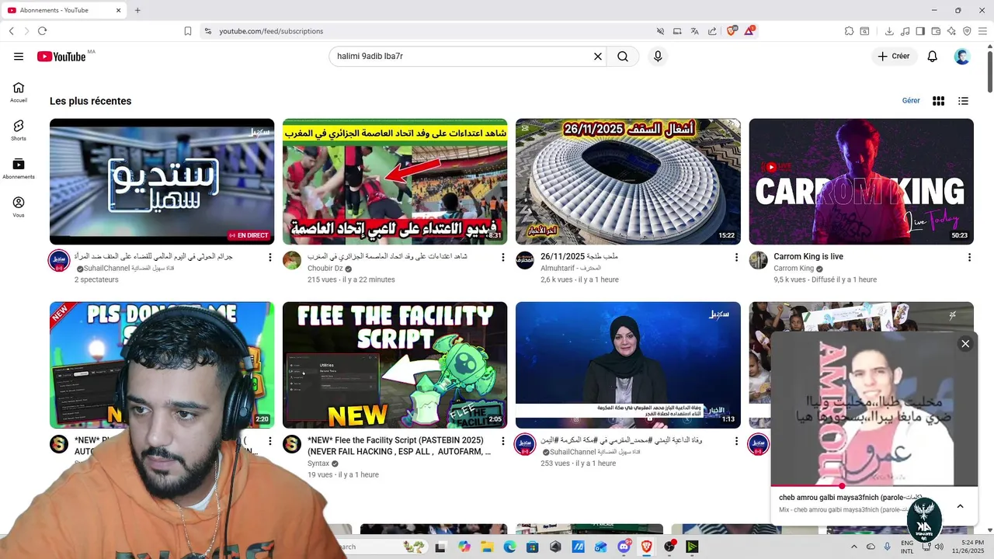
Task: Bookmark this page icon
Action: point(188,31)
